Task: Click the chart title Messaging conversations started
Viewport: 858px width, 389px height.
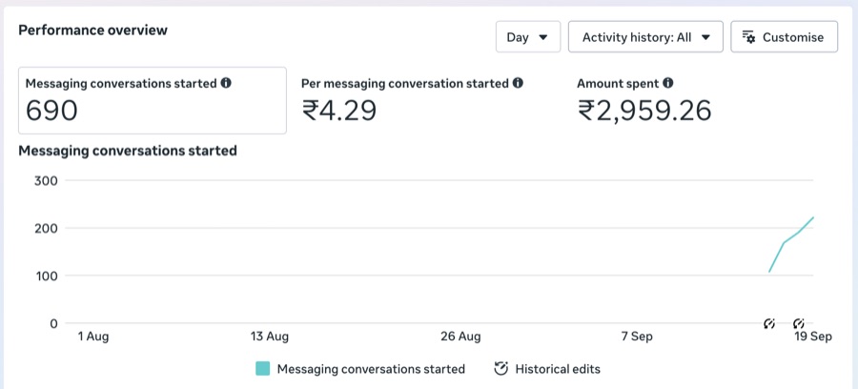Action: (128, 151)
